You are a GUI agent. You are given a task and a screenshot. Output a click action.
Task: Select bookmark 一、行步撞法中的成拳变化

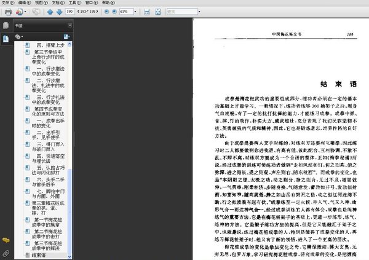[48, 71]
